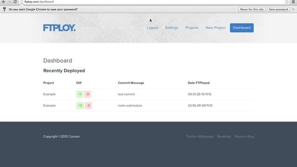
Task: Open the New Project nav link
Action: pyautogui.click(x=215, y=28)
